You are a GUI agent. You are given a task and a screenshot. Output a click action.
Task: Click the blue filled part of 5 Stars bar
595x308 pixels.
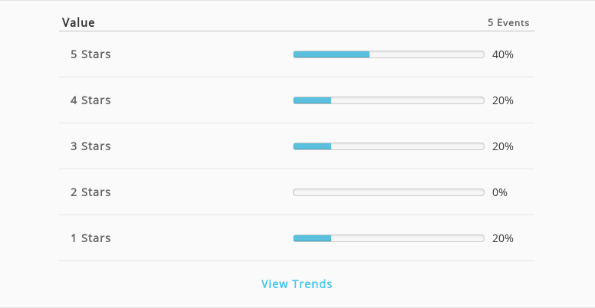tap(331, 54)
